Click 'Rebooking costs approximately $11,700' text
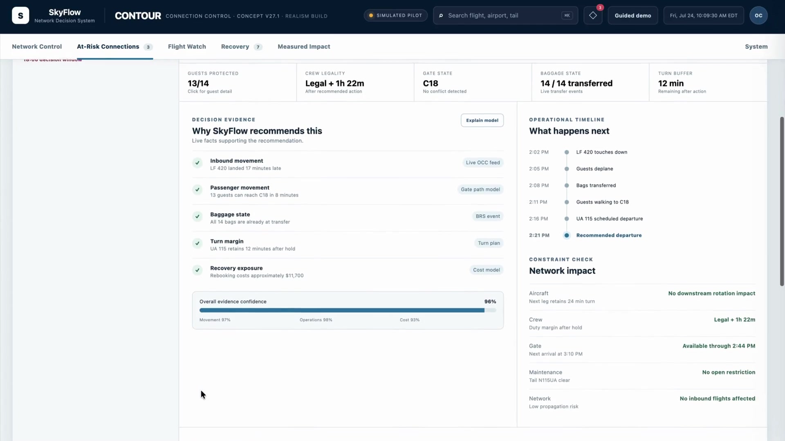Screen dimensions: 785x441 257,276
